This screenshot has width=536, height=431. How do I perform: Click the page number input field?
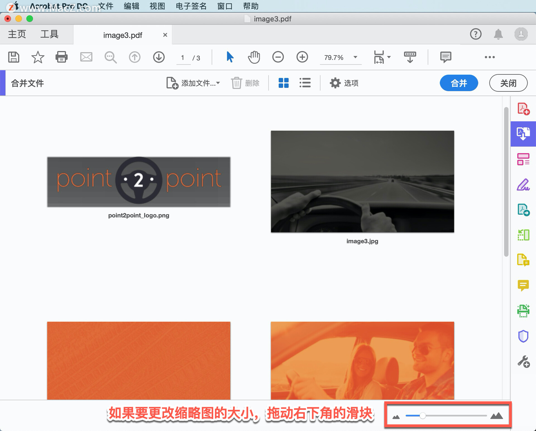tap(183, 58)
